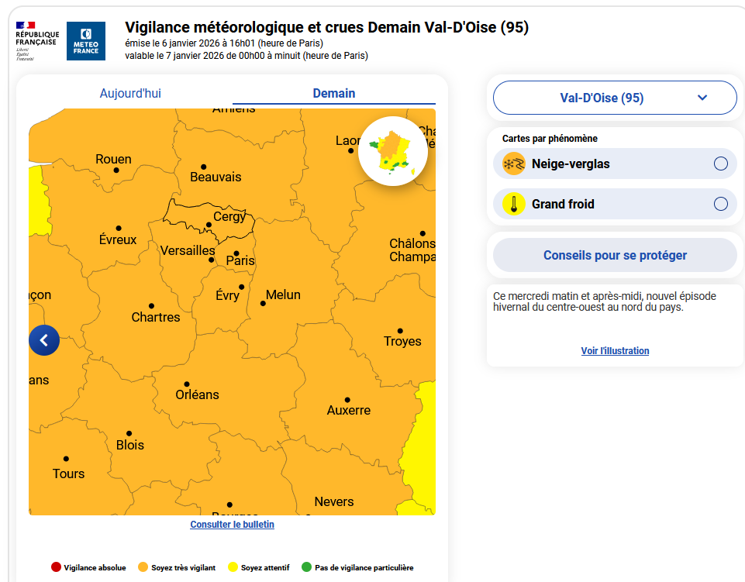
Task: Click the Météo France logo
Action: [x=86, y=41]
